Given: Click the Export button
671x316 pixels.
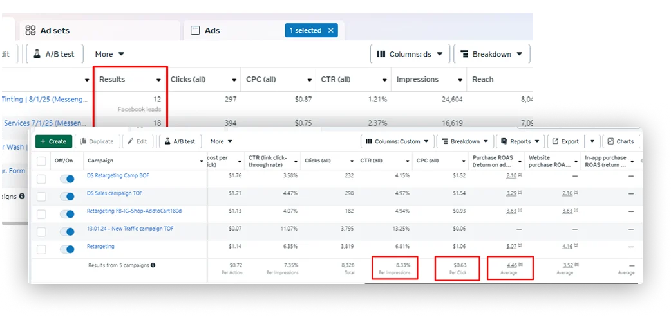Looking at the screenshot, I should (564, 141).
